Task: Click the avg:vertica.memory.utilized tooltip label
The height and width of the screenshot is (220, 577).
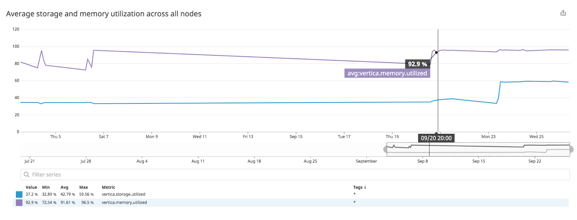Action: (x=387, y=73)
